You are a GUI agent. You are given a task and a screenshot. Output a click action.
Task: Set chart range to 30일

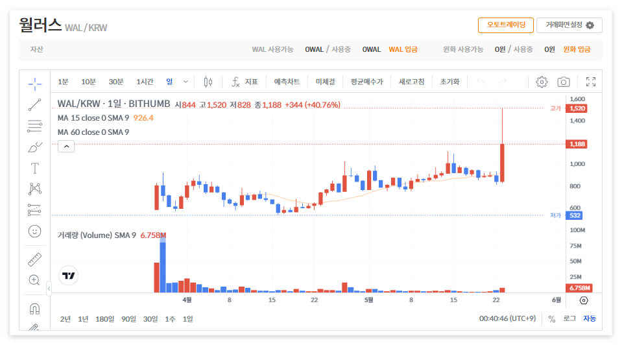click(x=150, y=319)
